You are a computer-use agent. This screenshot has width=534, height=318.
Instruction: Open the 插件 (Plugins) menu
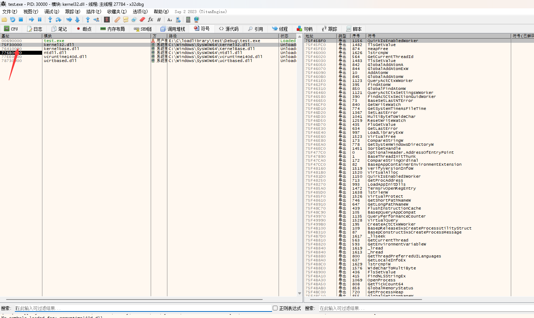tap(93, 12)
